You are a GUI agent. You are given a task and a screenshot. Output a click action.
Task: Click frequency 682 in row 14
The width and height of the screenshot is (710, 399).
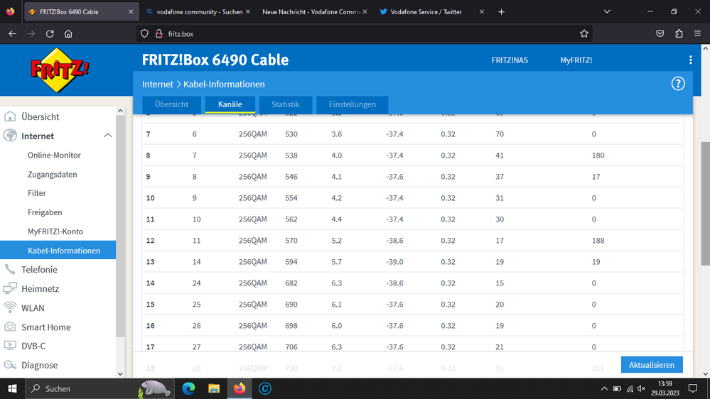(x=291, y=283)
